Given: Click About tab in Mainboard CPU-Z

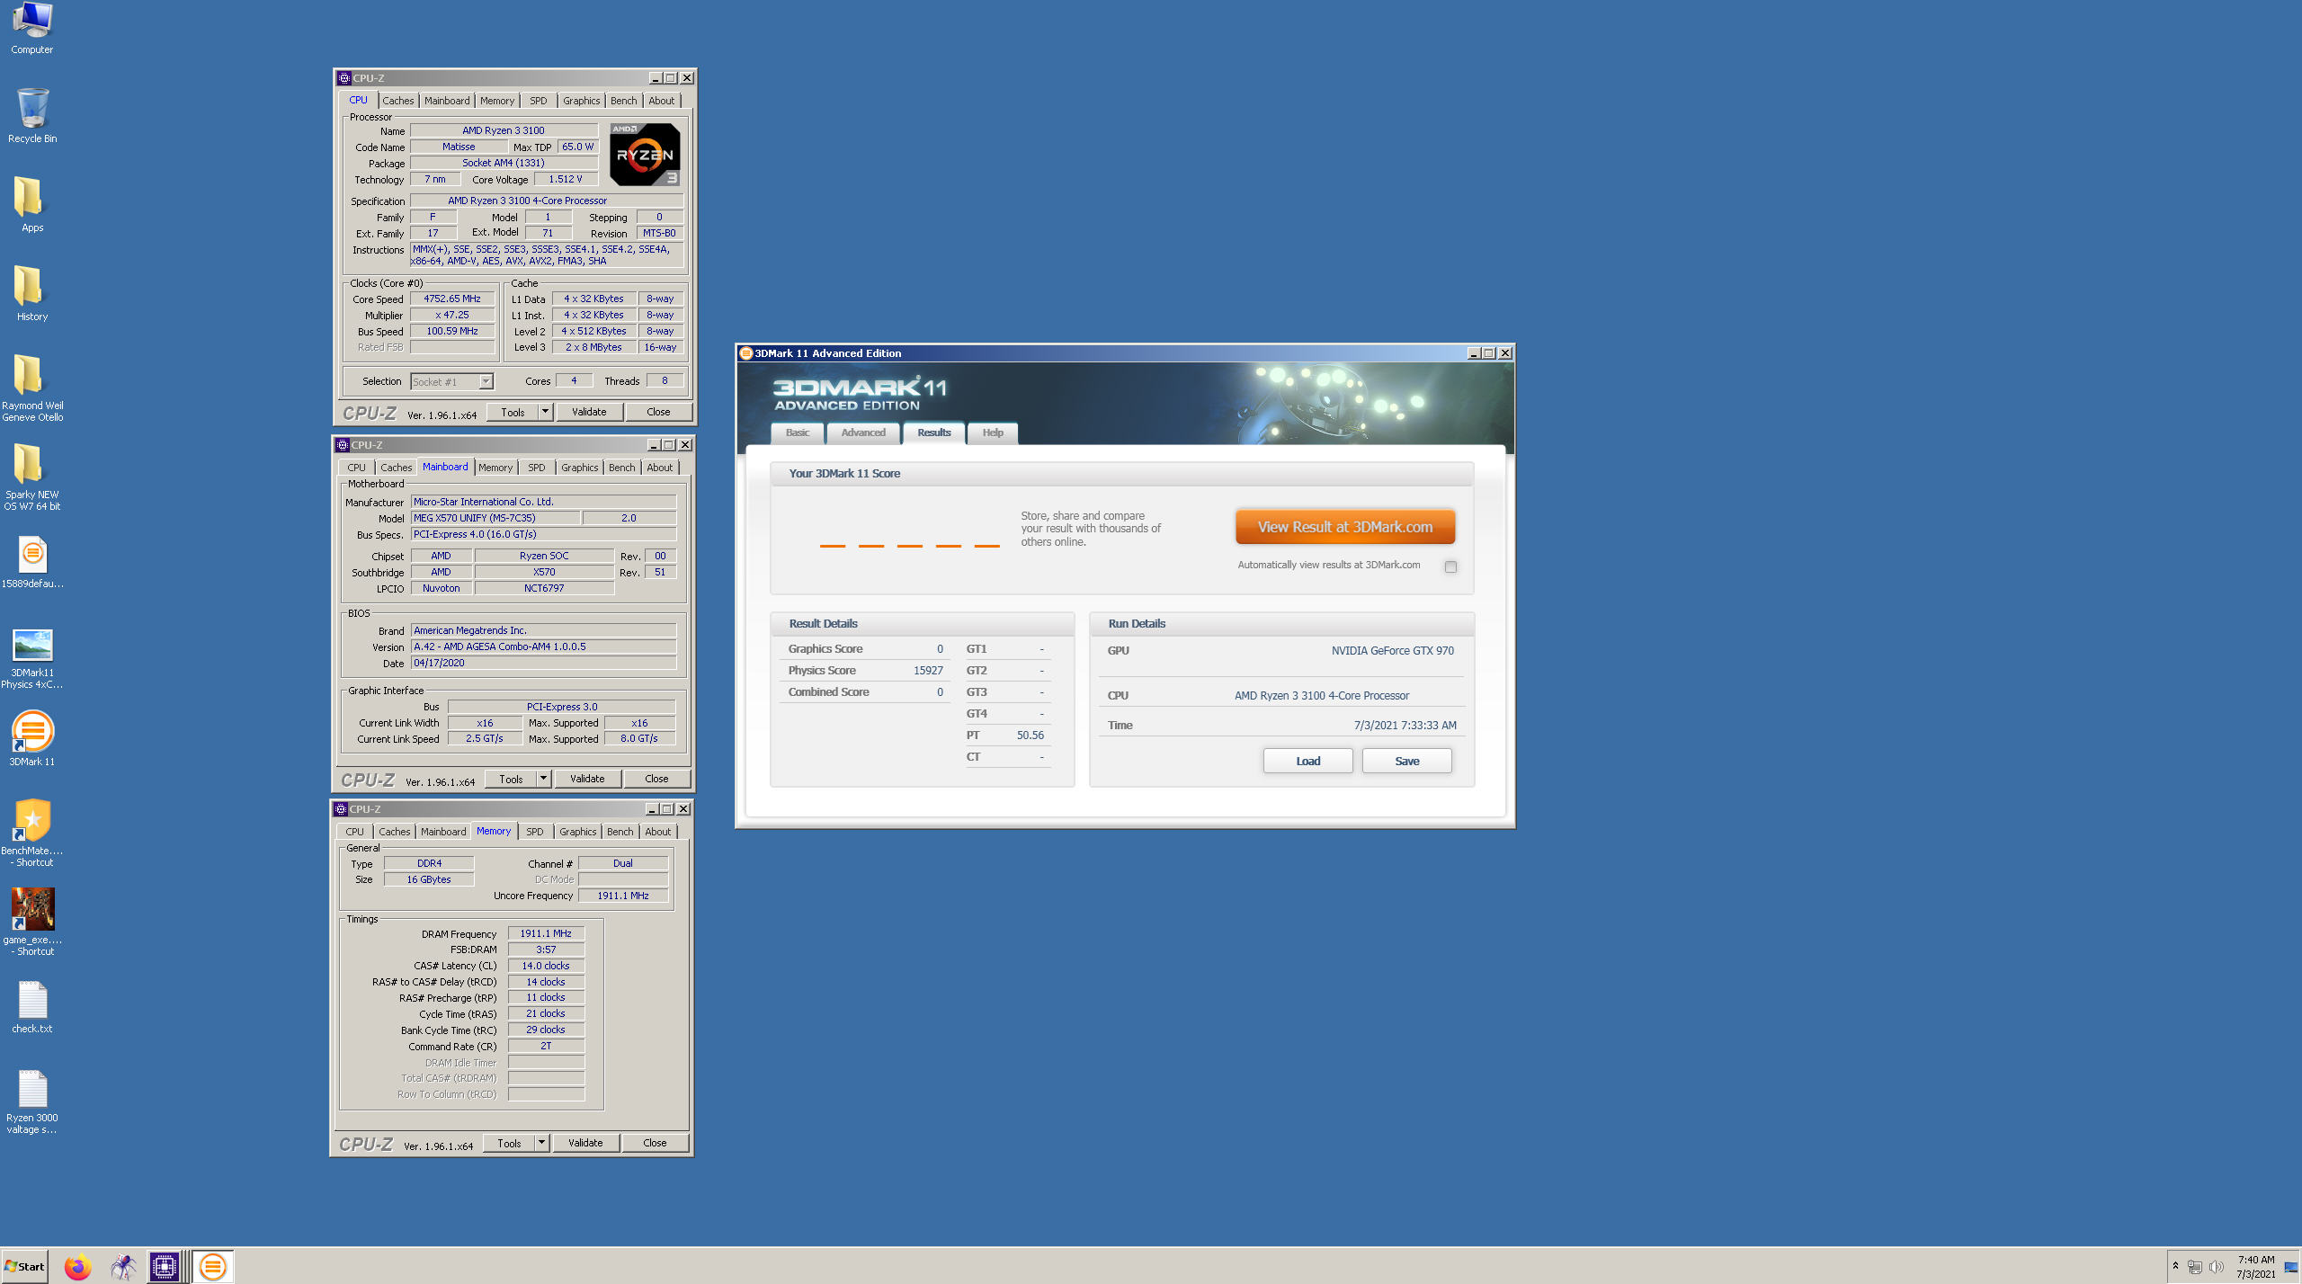Looking at the screenshot, I should (659, 468).
